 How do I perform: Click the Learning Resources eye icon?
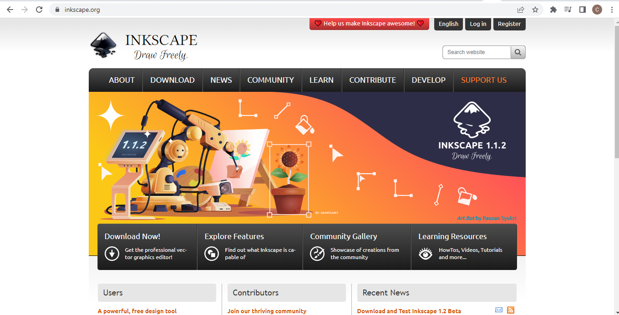click(426, 253)
